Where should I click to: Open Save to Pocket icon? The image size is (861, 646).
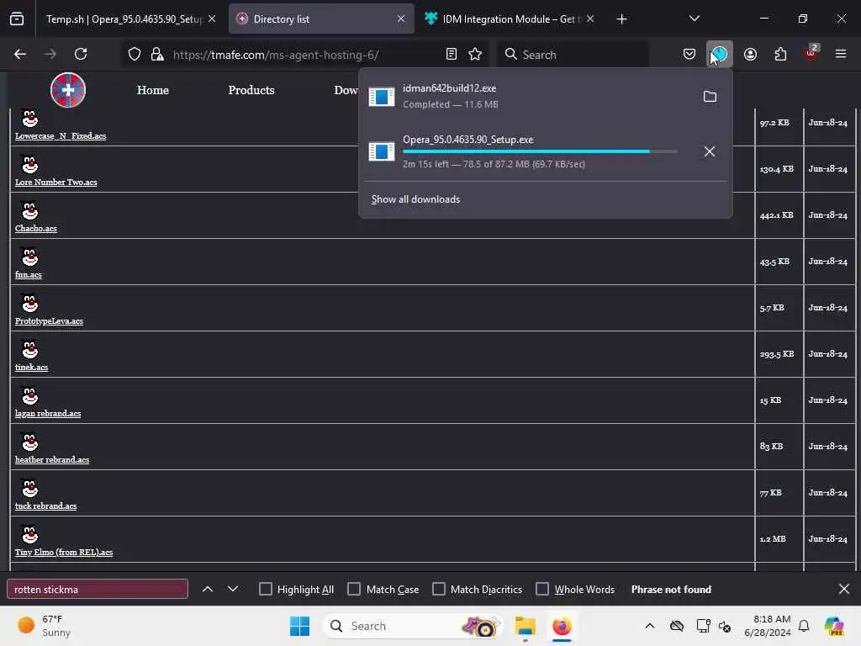click(x=689, y=55)
